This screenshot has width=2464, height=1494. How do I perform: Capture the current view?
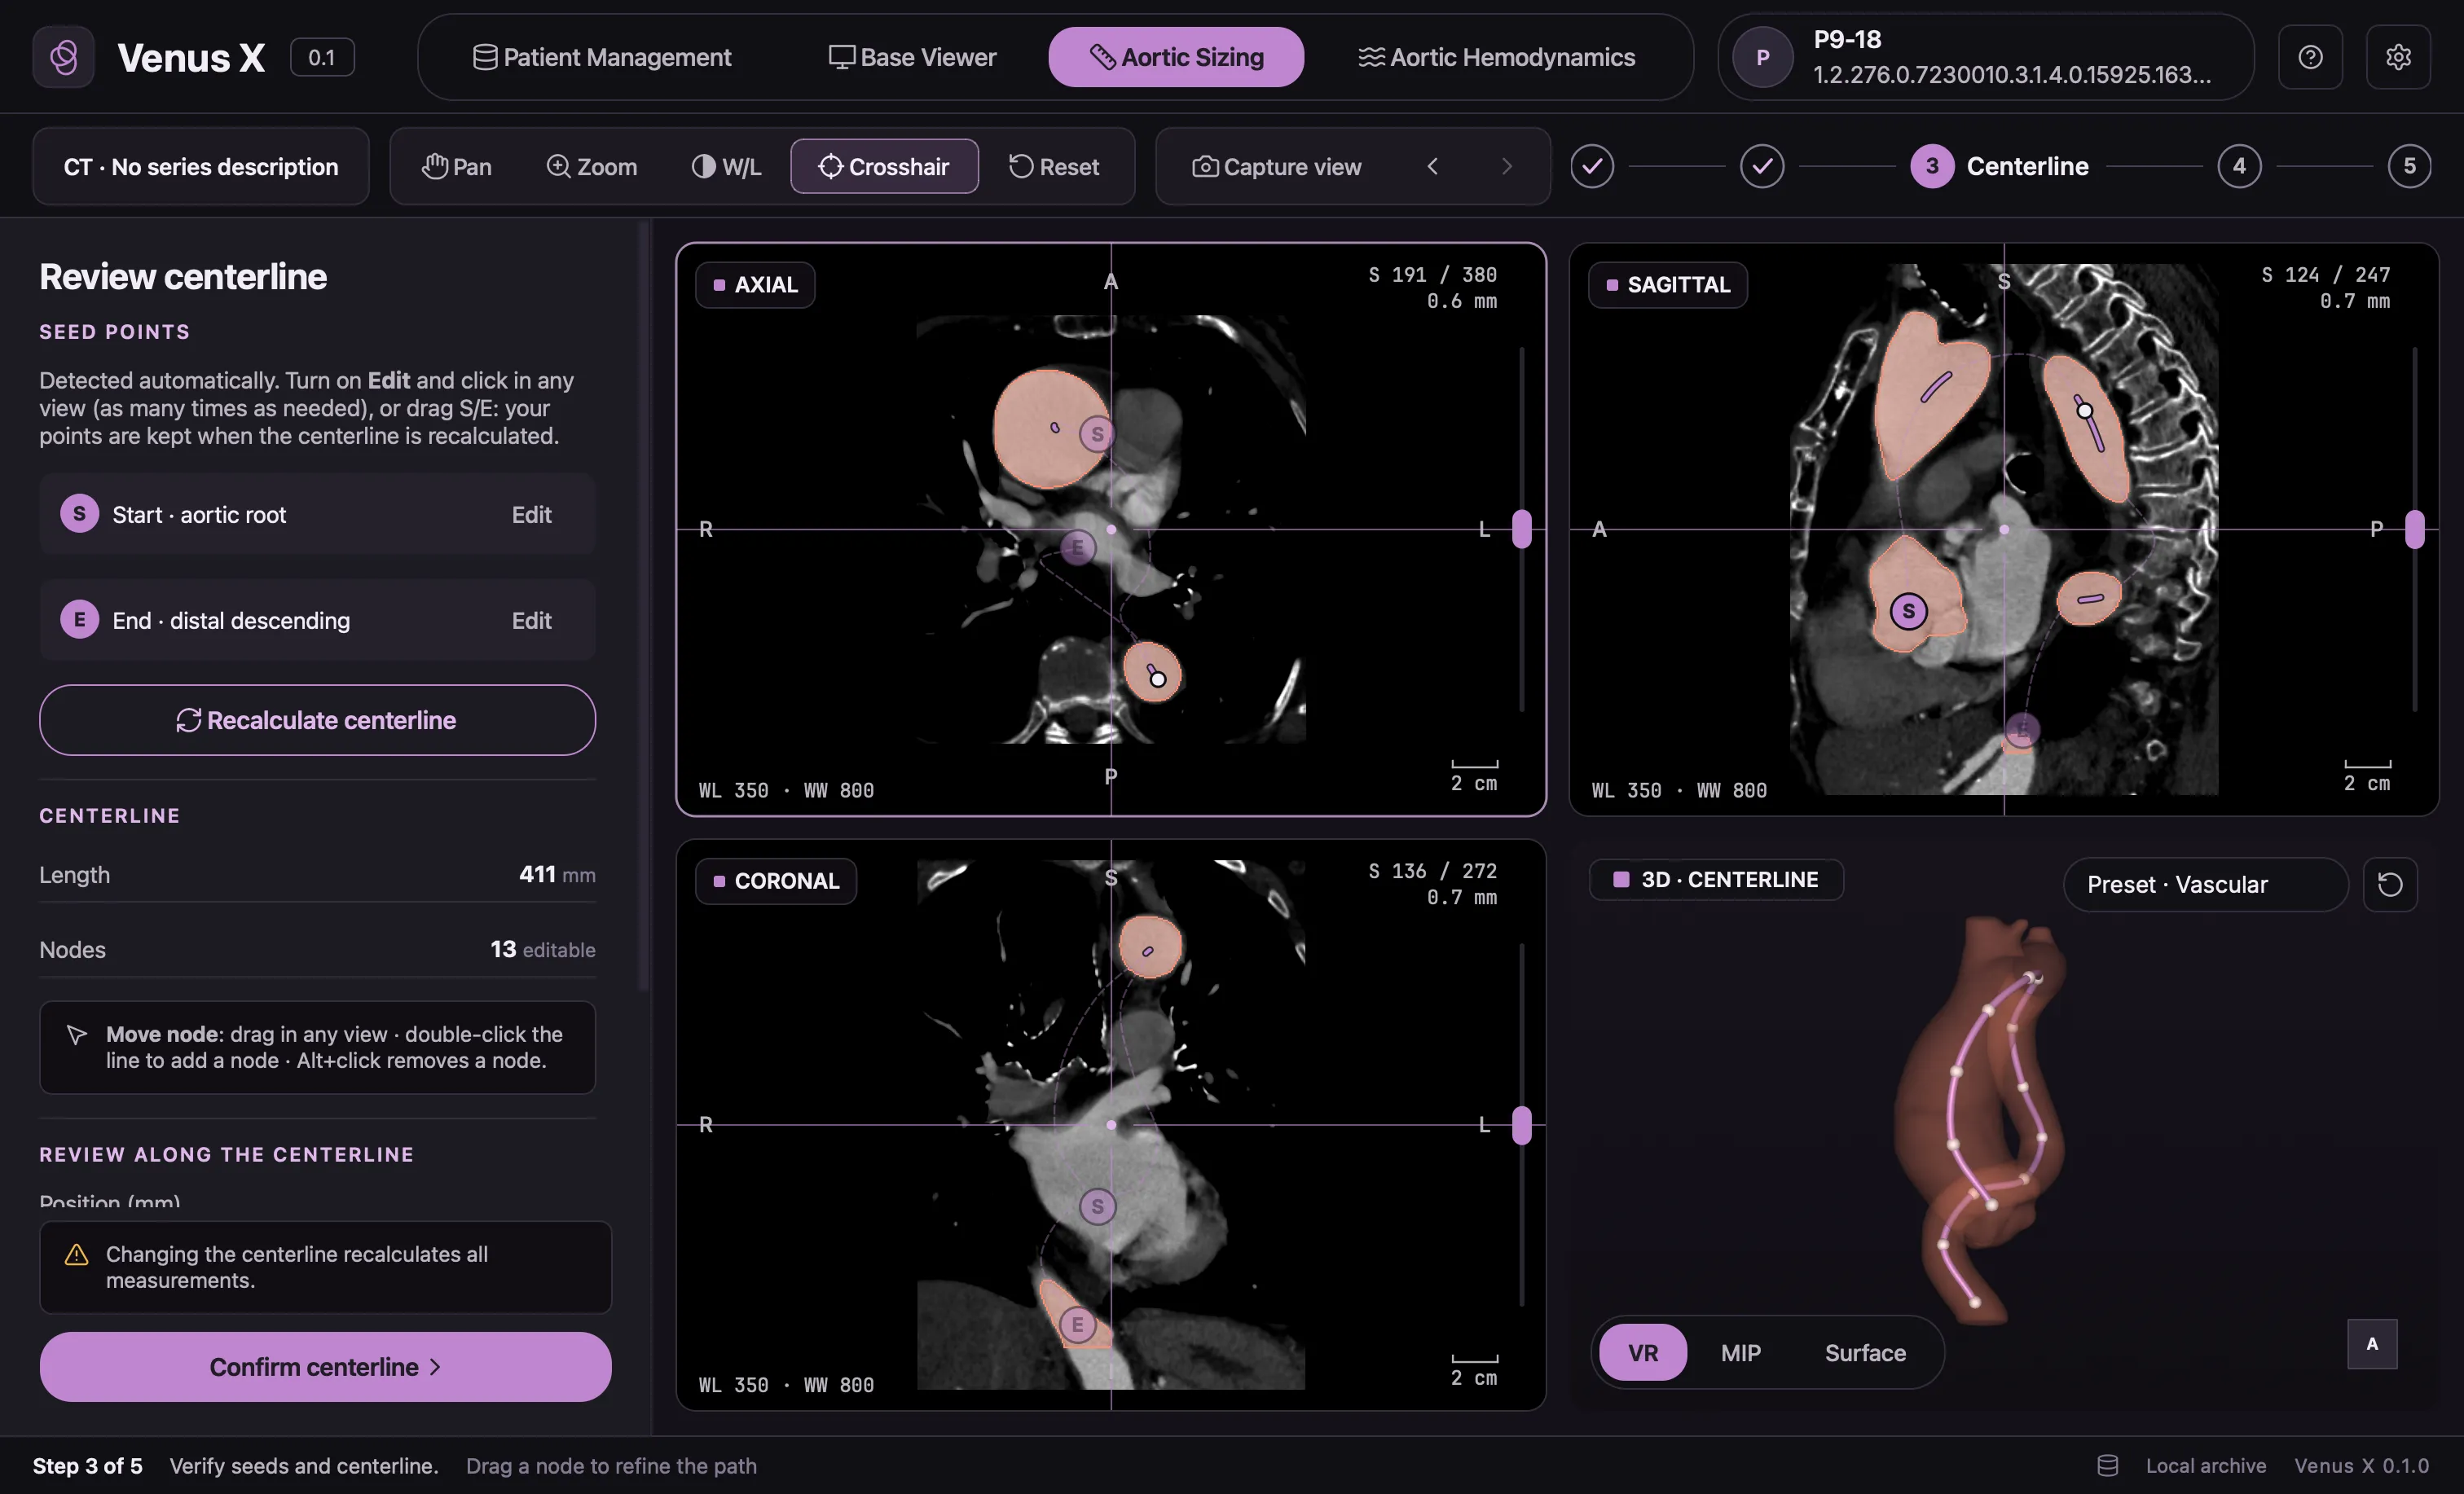coord(1277,166)
